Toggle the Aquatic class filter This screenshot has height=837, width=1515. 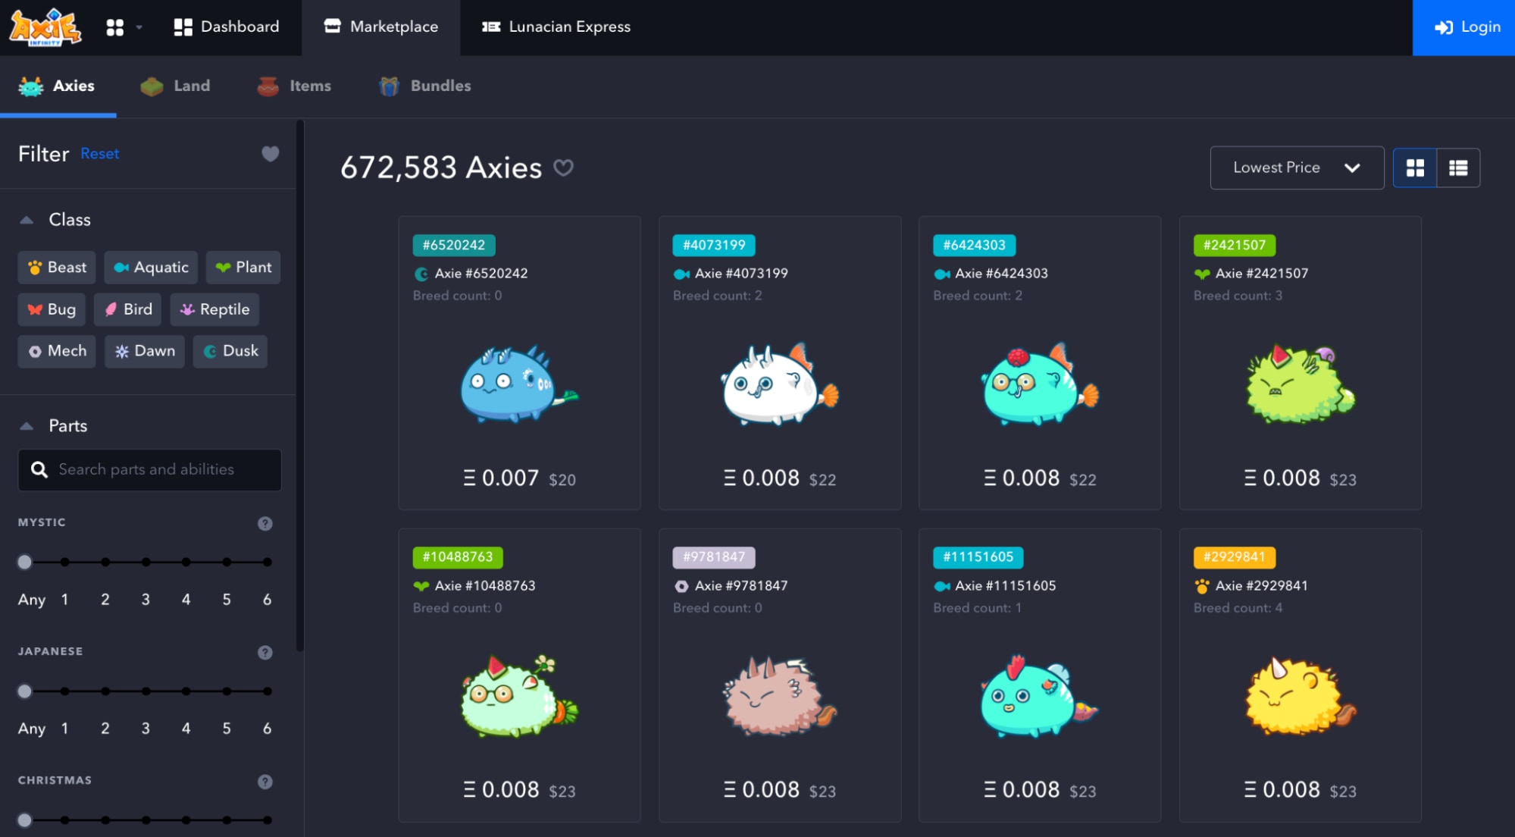151,268
